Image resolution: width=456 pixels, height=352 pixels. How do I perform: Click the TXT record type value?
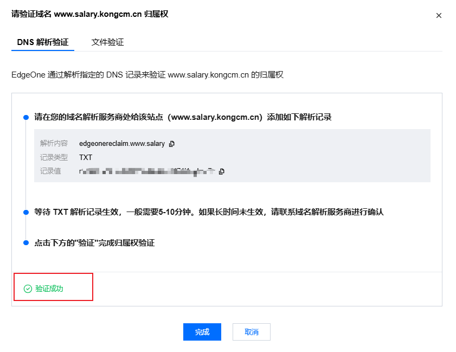86,157
